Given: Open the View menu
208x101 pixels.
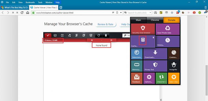Looking at the screenshot, I should click(21, 2).
